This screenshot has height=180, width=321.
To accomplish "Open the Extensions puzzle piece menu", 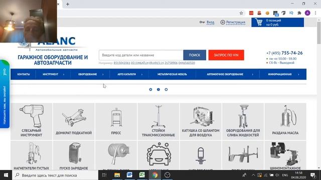I will point(299,13).
